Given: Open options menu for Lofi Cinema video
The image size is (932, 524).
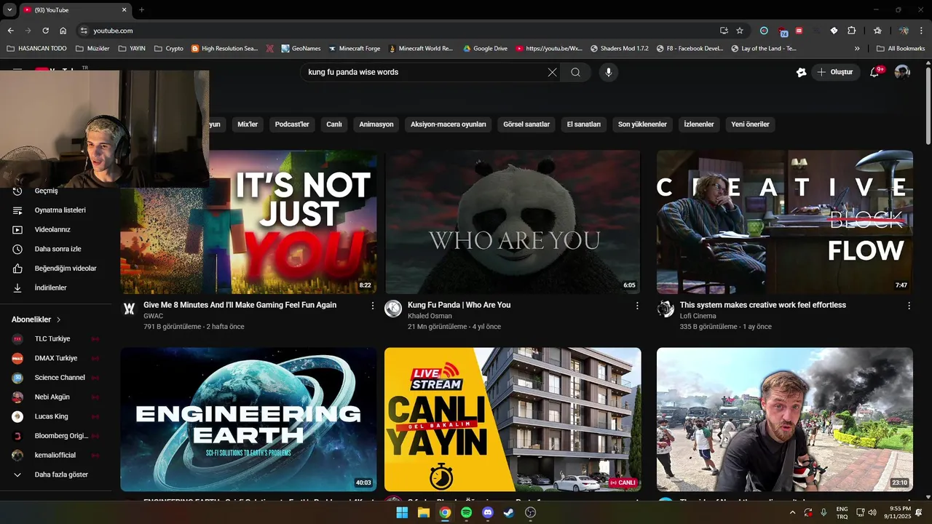Looking at the screenshot, I should (909, 306).
